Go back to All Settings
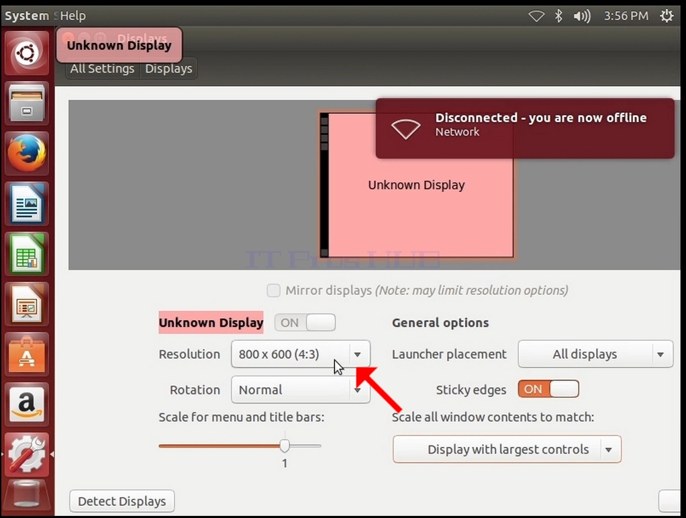This screenshot has width=686, height=518. pyautogui.click(x=103, y=68)
